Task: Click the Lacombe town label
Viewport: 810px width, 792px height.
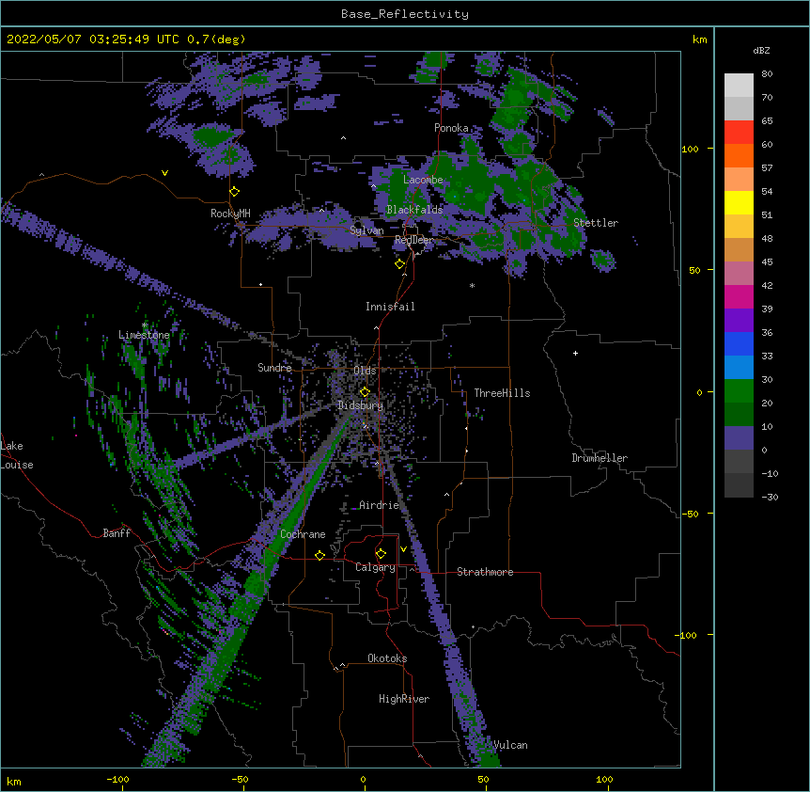Action: (423, 180)
